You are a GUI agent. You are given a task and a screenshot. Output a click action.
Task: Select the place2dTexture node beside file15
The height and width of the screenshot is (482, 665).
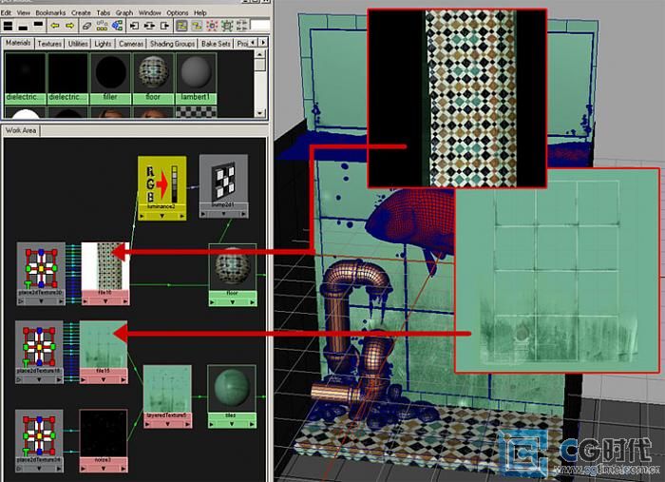(x=40, y=352)
